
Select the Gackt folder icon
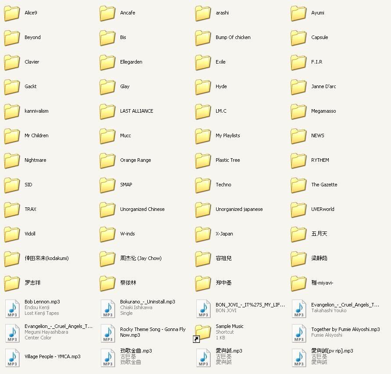pyautogui.click(x=12, y=87)
